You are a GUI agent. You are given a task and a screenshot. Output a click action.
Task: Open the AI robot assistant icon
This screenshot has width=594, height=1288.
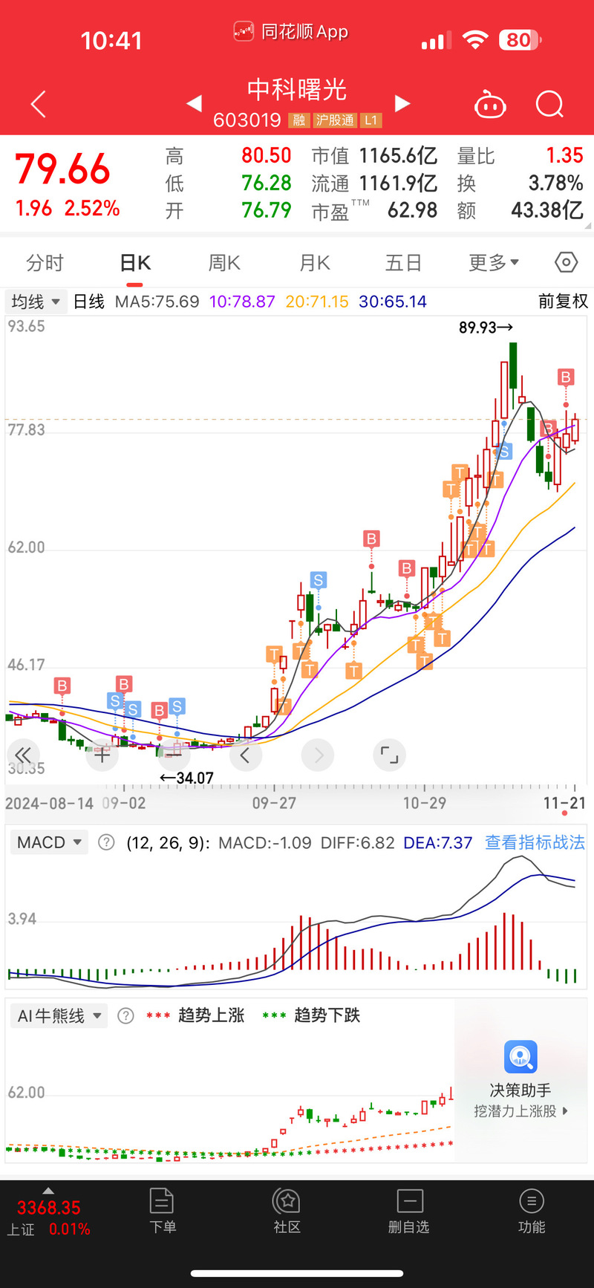click(490, 105)
